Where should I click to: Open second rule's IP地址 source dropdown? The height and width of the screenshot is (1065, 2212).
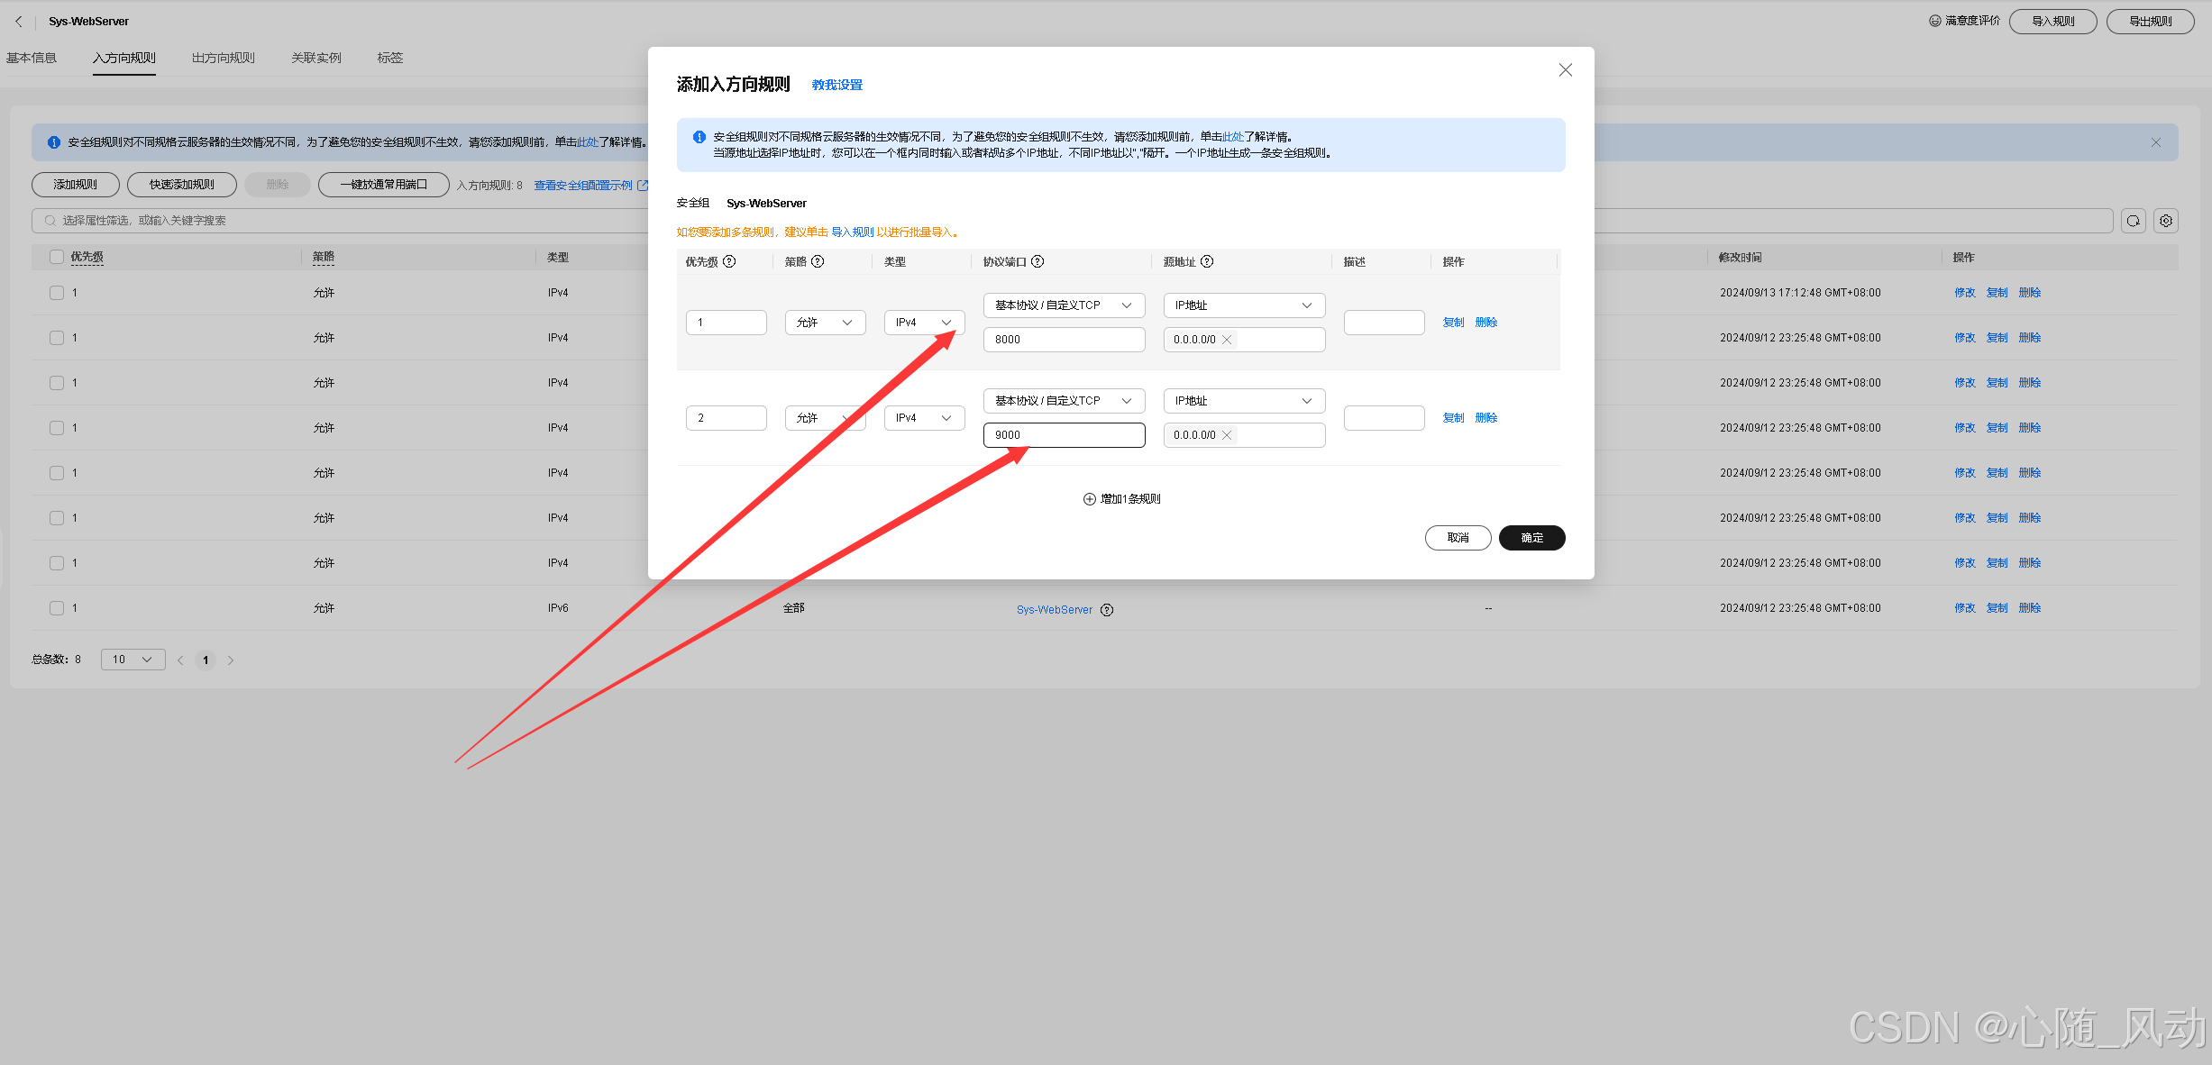[x=1243, y=401]
